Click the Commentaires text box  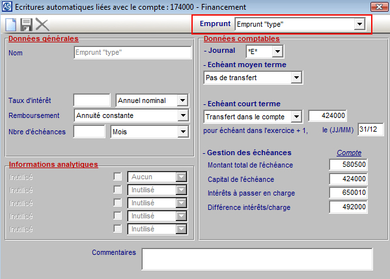click(257, 259)
